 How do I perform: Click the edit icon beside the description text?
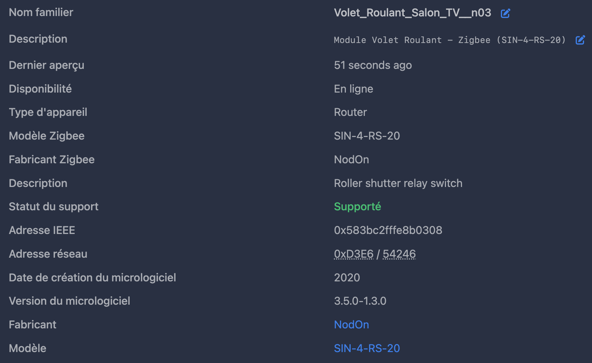pyautogui.click(x=580, y=40)
